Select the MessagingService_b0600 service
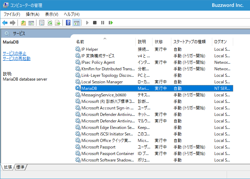 104,95
